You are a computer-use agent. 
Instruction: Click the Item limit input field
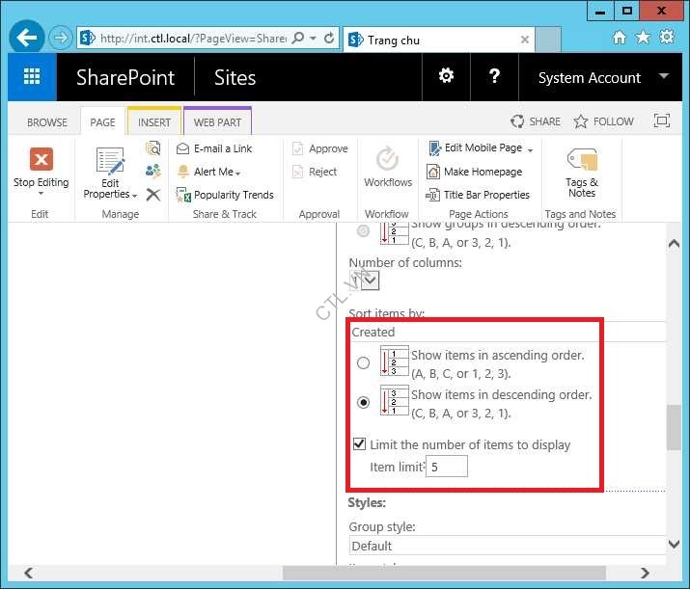click(x=448, y=467)
